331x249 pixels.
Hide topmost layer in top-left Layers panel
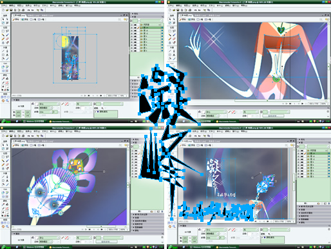tap(135, 25)
